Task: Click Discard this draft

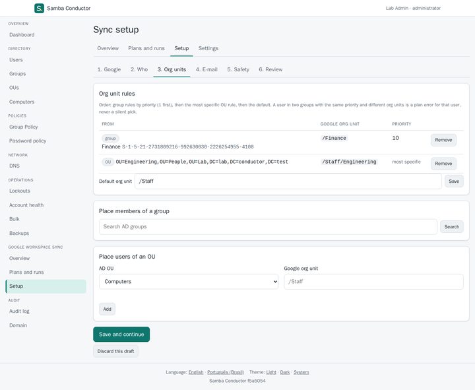Action: pyautogui.click(x=115, y=351)
